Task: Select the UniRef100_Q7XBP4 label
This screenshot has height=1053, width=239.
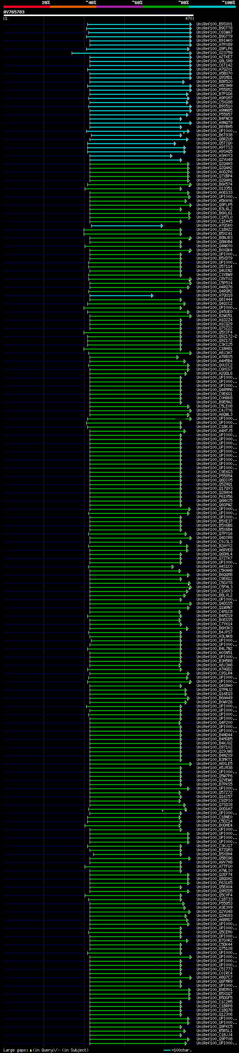Action: 214,176
